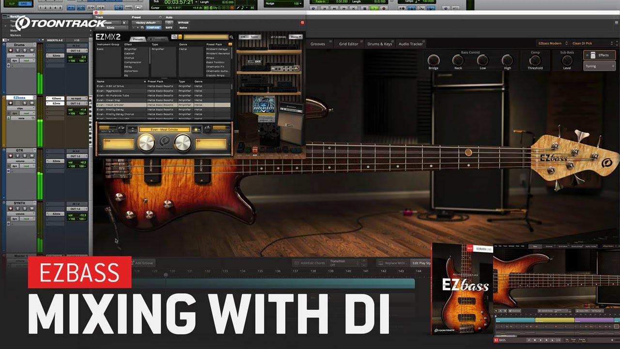Turn the Bridge pickup knob
The image size is (620, 349).
[x=433, y=60]
